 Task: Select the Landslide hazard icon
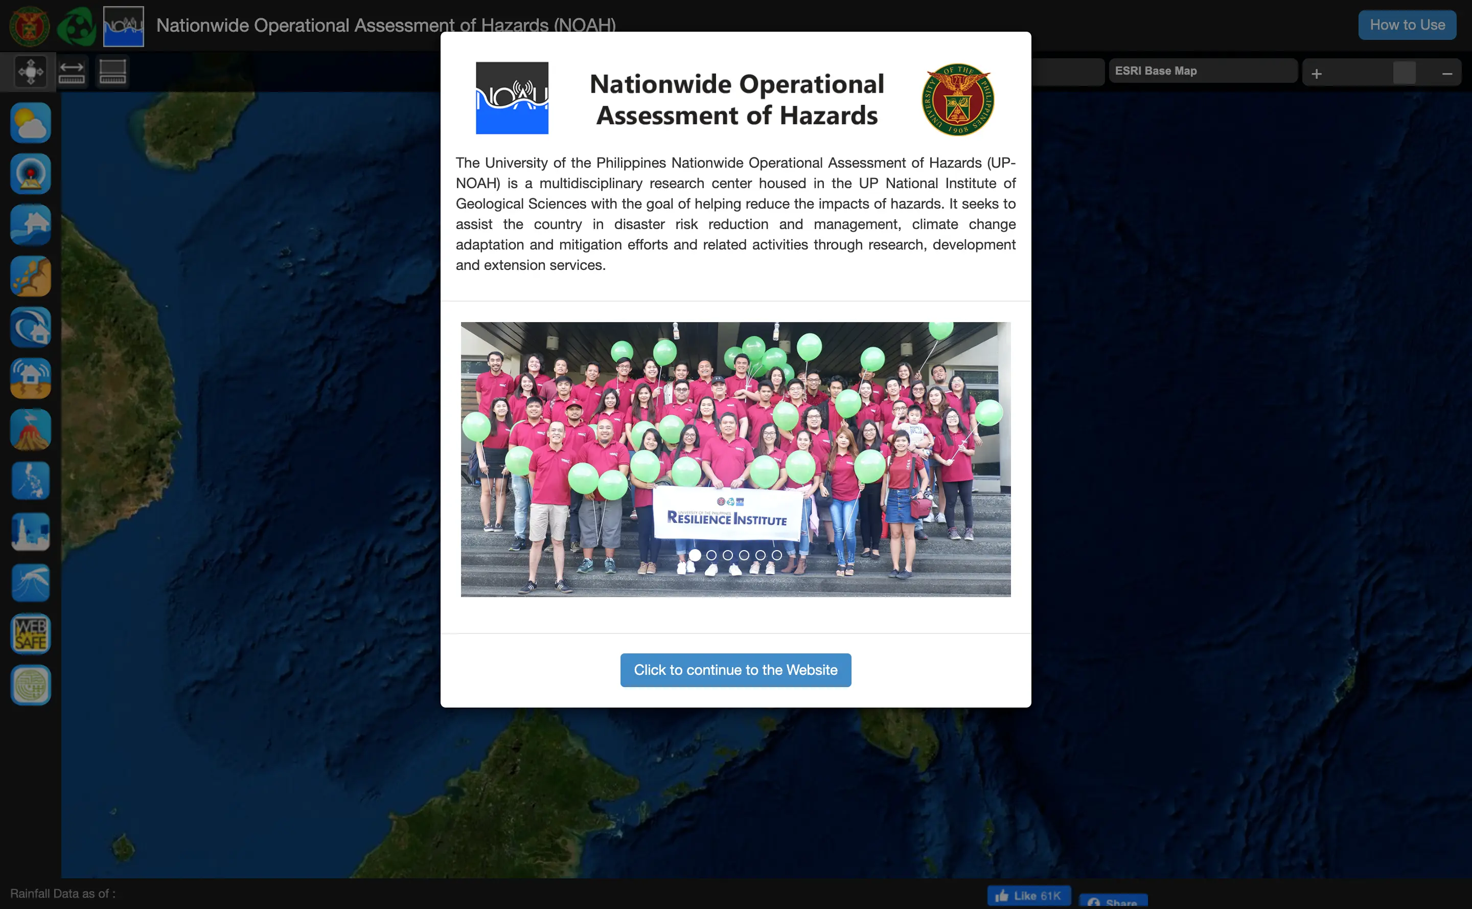tap(31, 276)
